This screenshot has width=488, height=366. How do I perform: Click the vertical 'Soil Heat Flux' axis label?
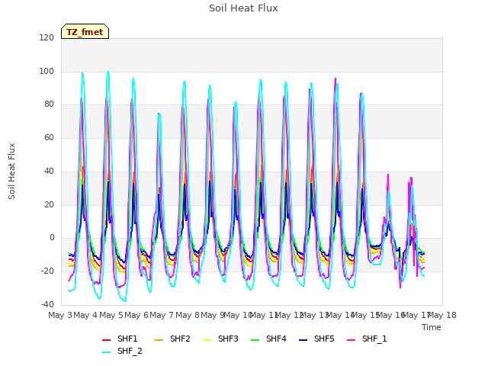pos(11,171)
